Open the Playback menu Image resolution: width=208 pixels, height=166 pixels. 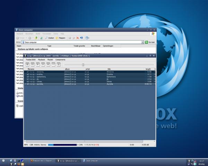click(41, 60)
